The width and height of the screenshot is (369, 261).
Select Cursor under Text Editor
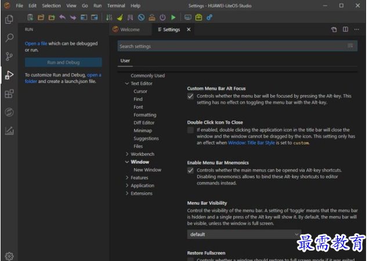(x=140, y=91)
